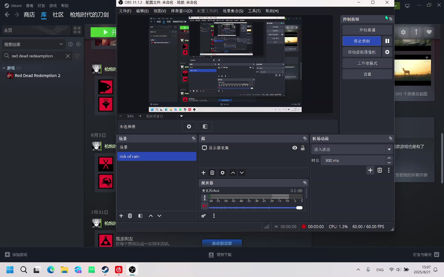Viewport: 444px width, 277px height.
Task: Open filters icon beside 未选择源
Action: pyautogui.click(x=205, y=127)
